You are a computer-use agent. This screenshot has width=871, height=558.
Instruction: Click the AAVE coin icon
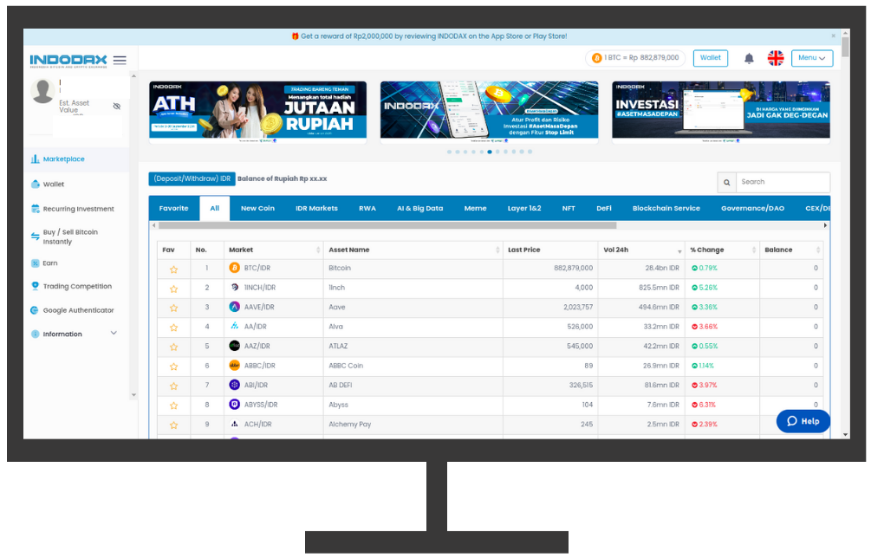(234, 307)
